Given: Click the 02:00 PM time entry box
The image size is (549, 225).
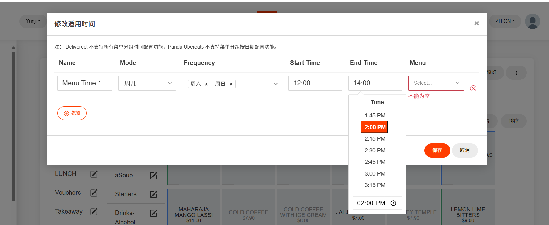Looking at the screenshot, I should [x=377, y=203].
